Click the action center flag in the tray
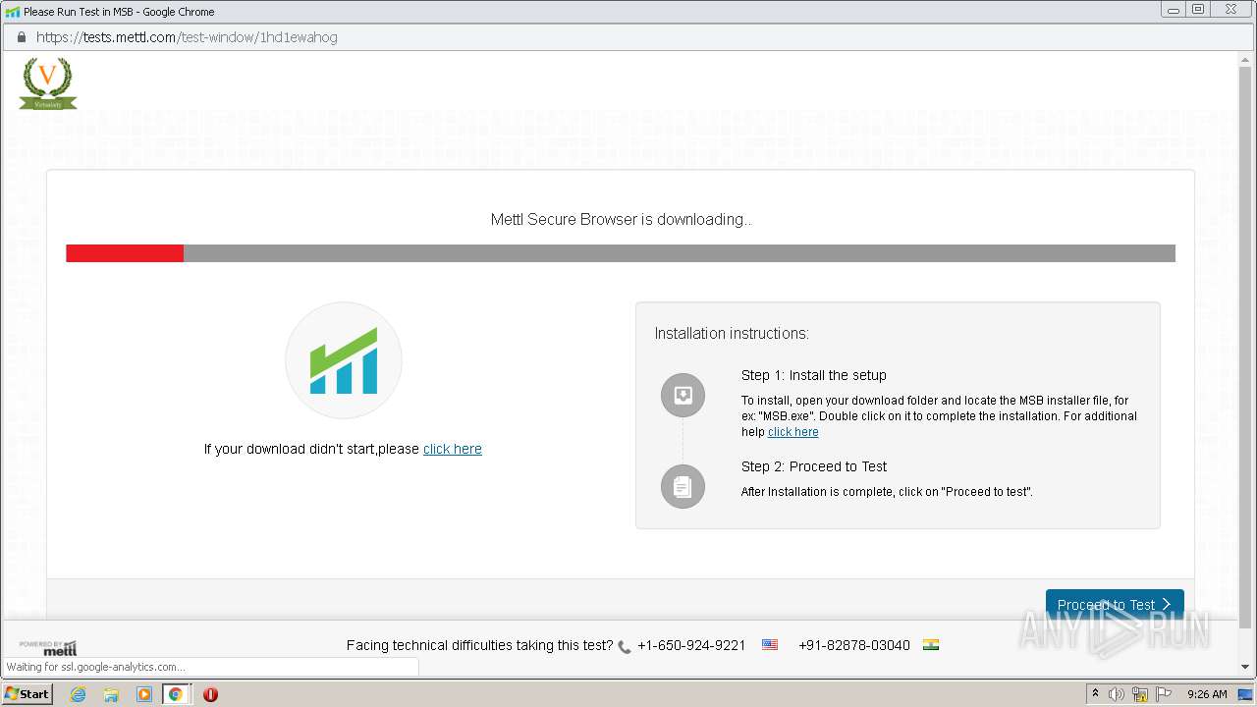The width and height of the screenshot is (1257, 707). (1163, 694)
